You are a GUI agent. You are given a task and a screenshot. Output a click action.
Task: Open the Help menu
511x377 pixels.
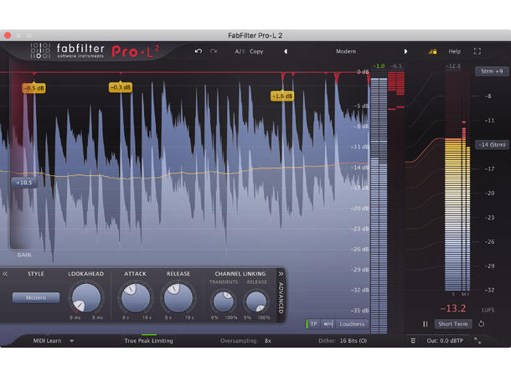[454, 51]
